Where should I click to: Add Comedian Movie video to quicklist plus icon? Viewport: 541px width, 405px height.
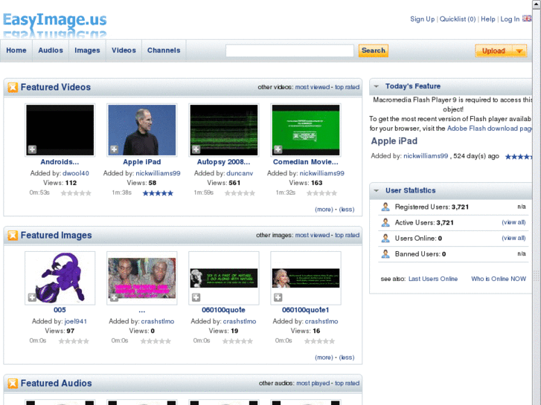pyautogui.click(x=278, y=149)
